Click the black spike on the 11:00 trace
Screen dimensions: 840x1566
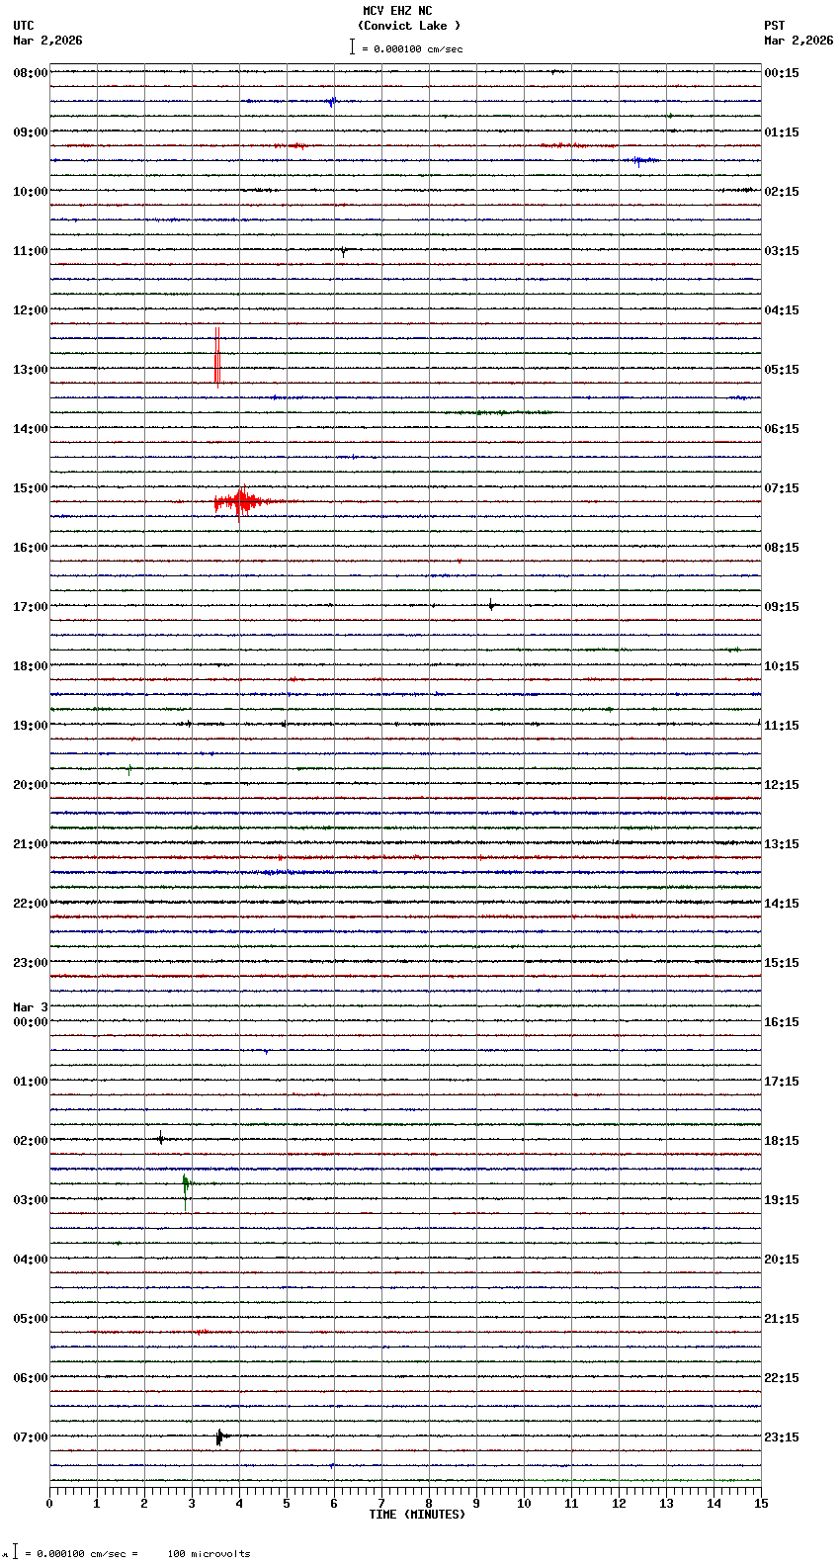pyautogui.click(x=343, y=251)
